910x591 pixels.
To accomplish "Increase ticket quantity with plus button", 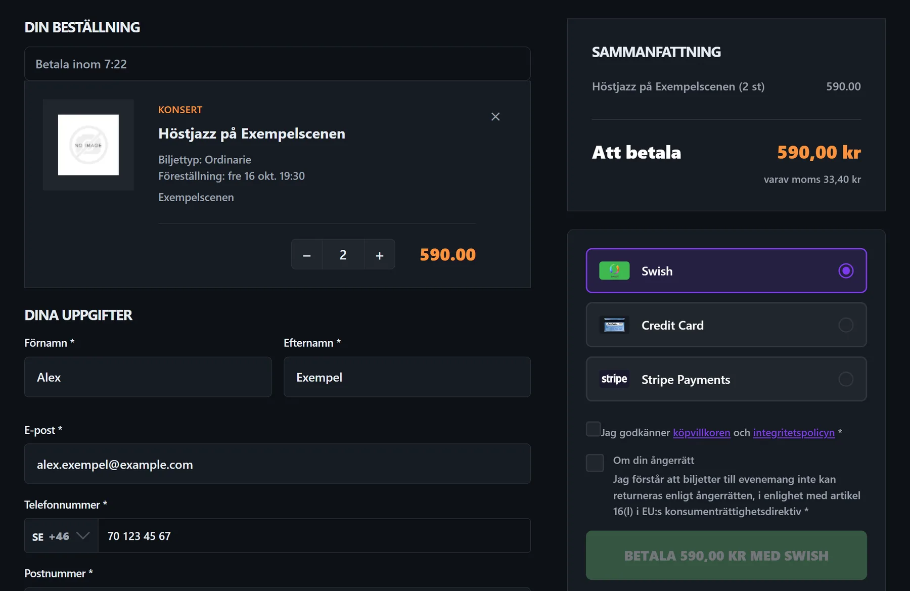I will point(380,255).
